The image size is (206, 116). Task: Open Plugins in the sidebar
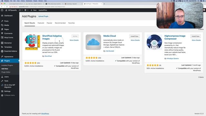(x=7, y=61)
